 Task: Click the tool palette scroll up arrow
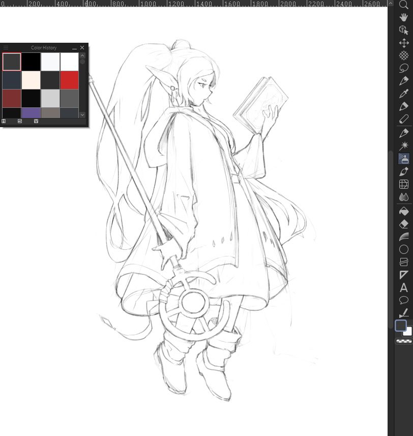391,4
